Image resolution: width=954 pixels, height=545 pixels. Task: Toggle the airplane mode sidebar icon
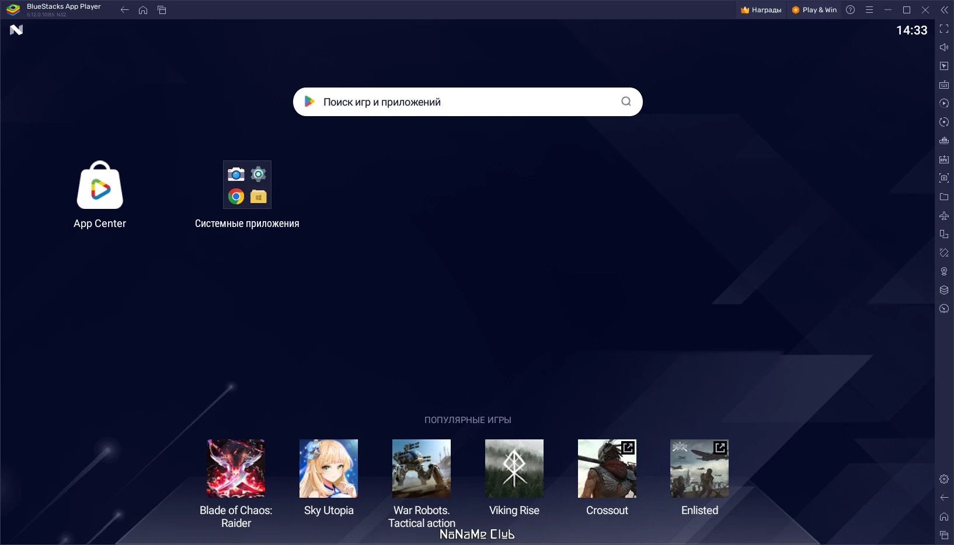(943, 215)
